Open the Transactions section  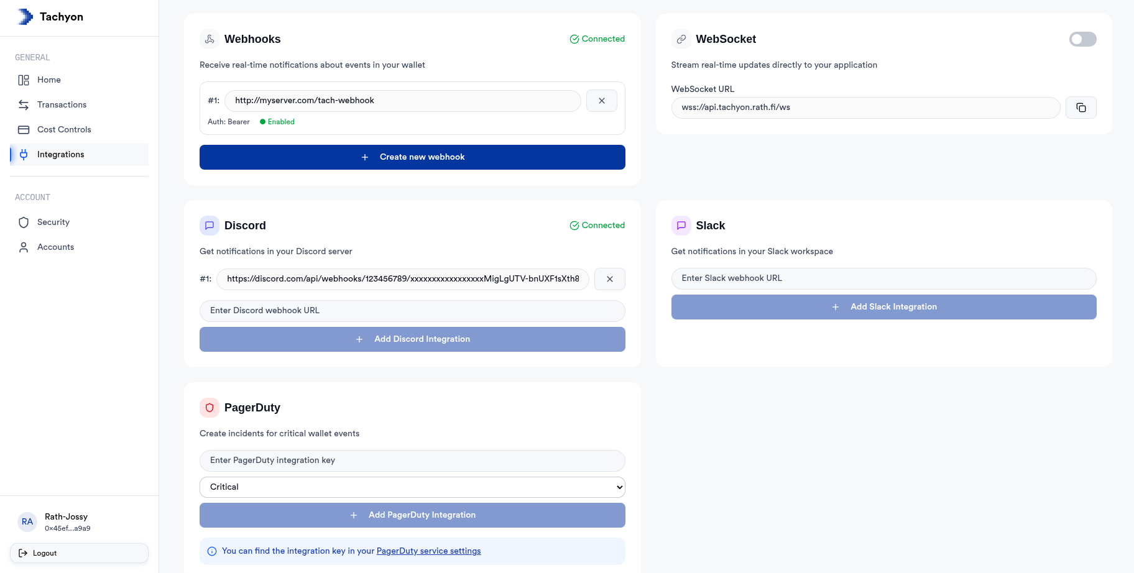(x=61, y=104)
